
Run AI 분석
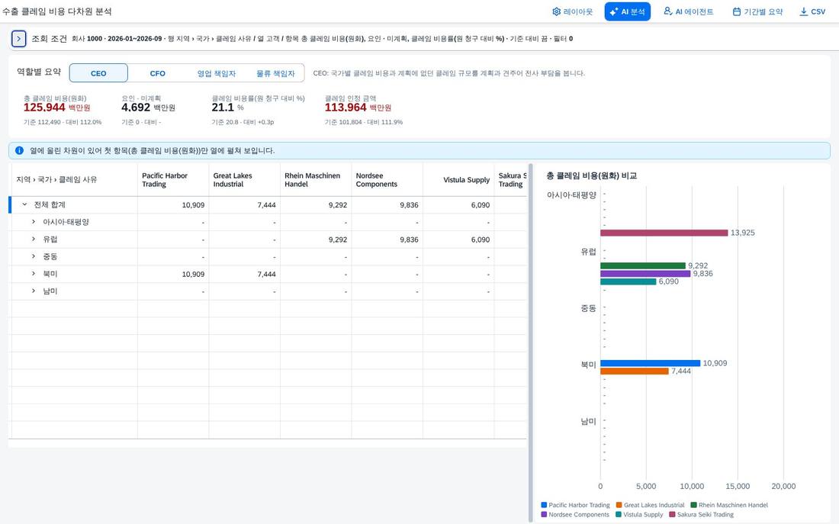click(628, 11)
